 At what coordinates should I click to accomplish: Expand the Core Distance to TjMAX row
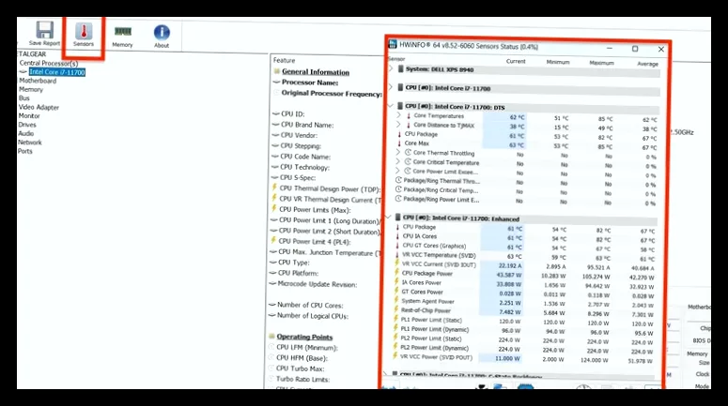pyautogui.click(x=398, y=125)
